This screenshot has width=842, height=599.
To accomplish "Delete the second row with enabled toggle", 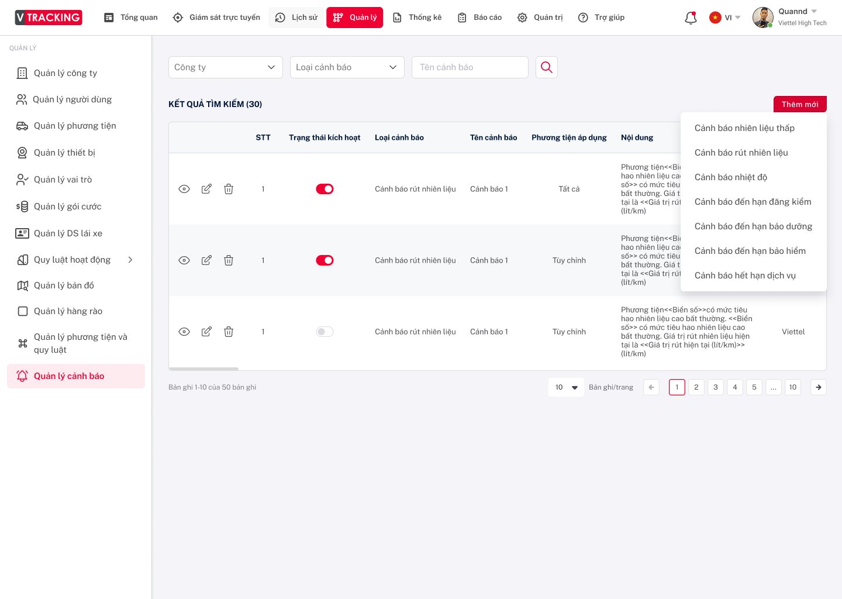I will tap(229, 260).
